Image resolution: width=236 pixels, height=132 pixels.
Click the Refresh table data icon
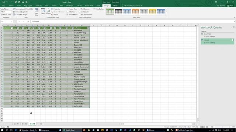point(48,10)
